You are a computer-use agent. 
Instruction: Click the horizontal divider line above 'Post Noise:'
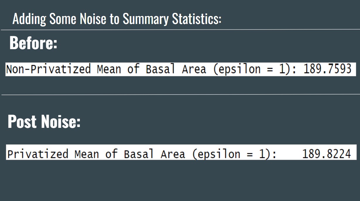(180, 95)
